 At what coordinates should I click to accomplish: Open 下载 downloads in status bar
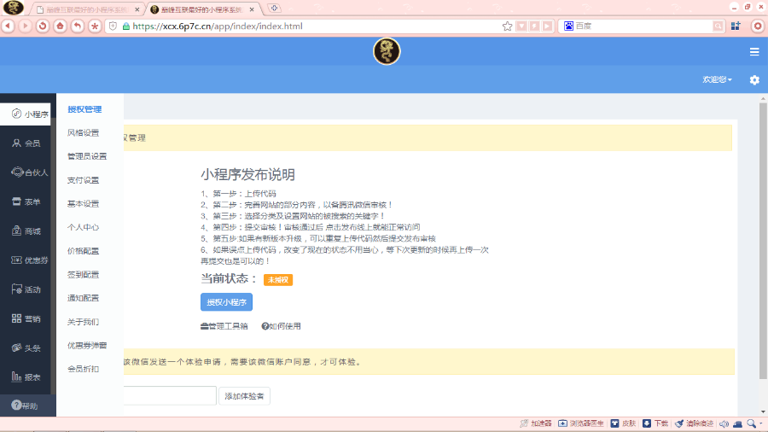pos(655,423)
